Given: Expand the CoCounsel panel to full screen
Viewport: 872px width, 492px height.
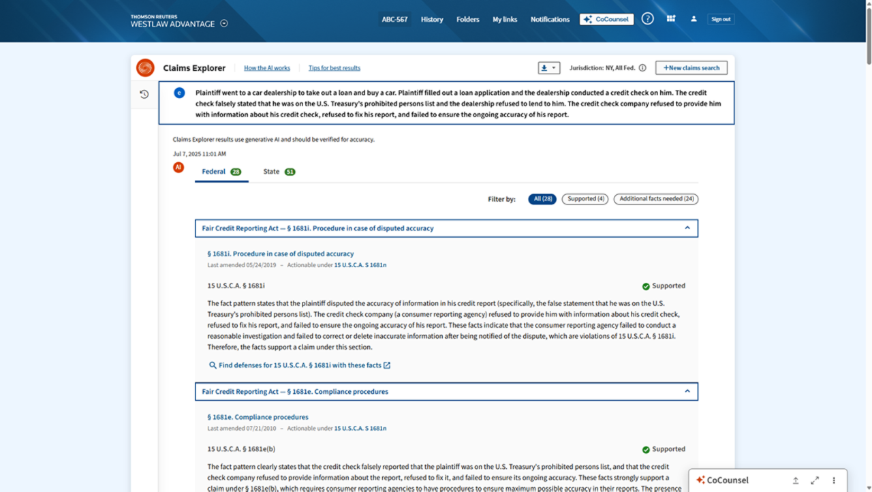Looking at the screenshot, I should 815,480.
